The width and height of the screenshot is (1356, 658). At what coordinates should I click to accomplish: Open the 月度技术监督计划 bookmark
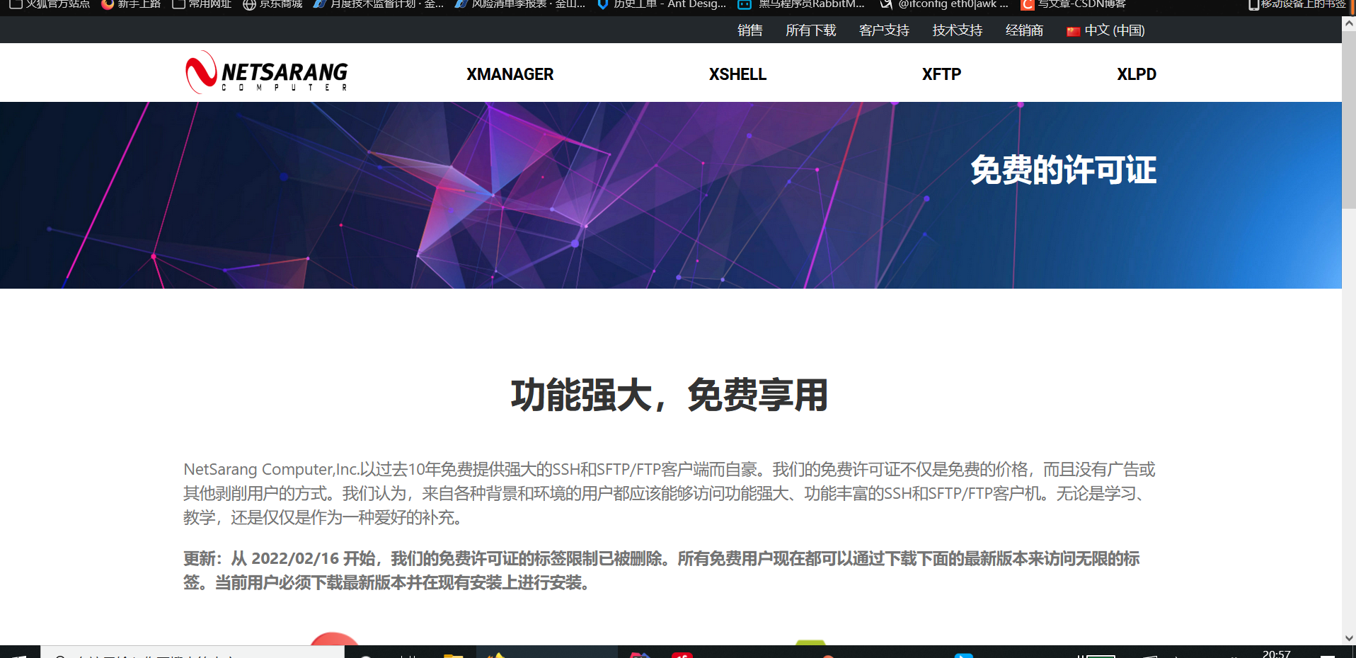[379, 4]
